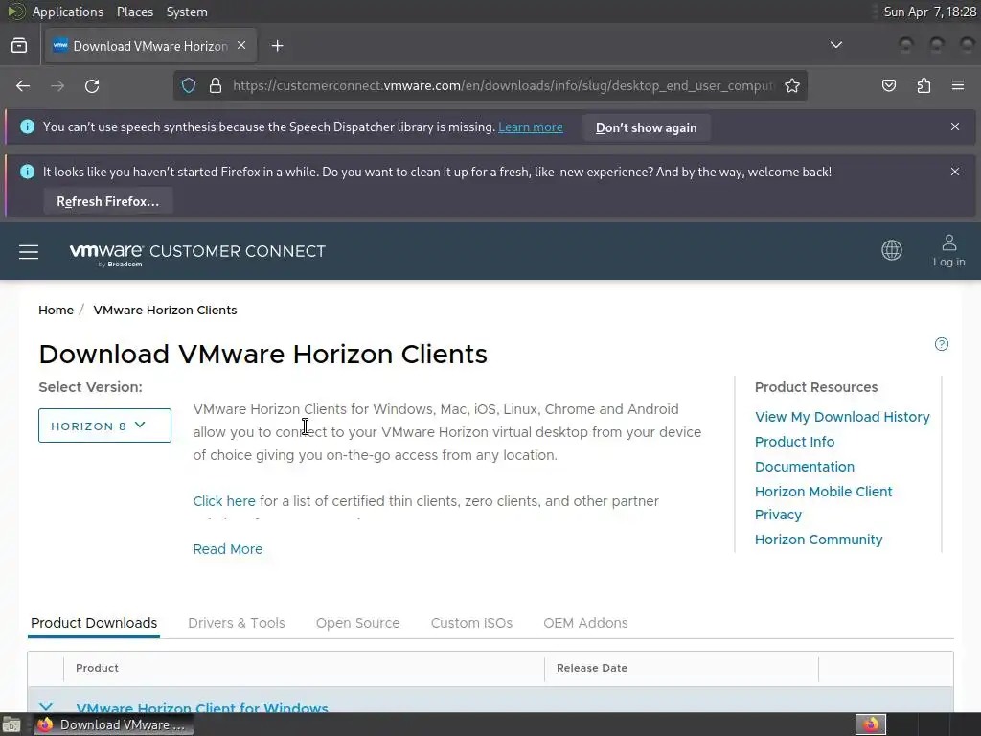Open Horizon Mobile Client Privacy link

tap(823, 503)
